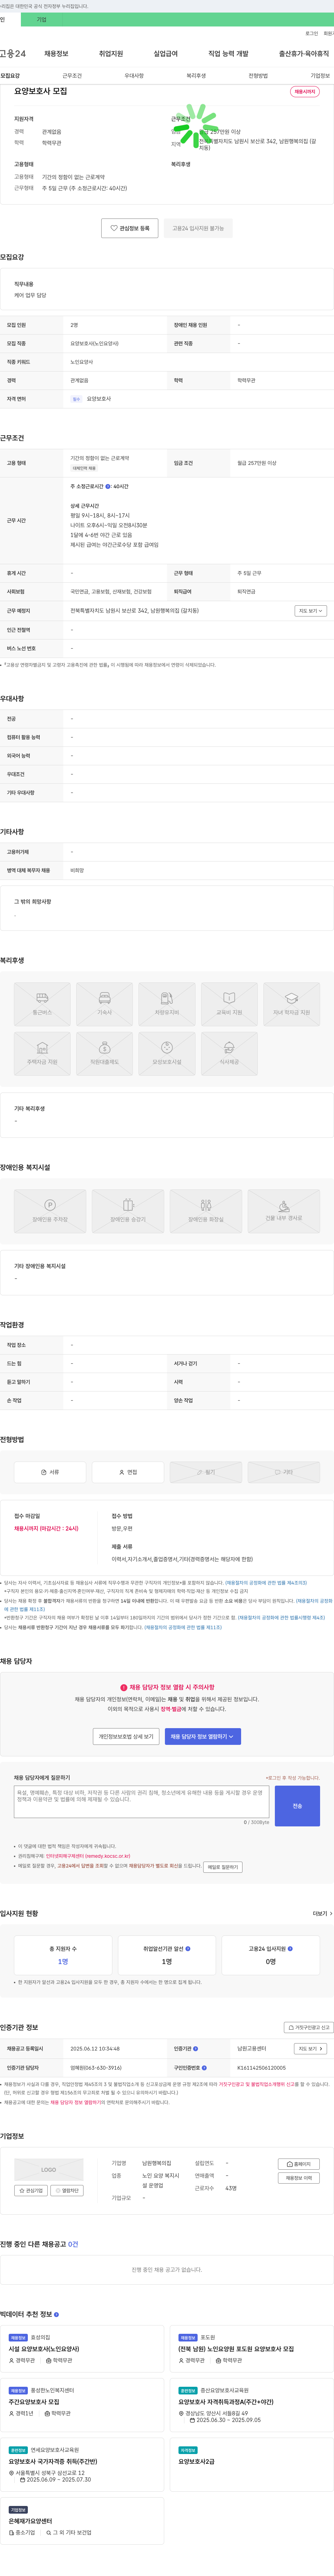Click the 장애인용 주차장 icon

pos(50,1211)
